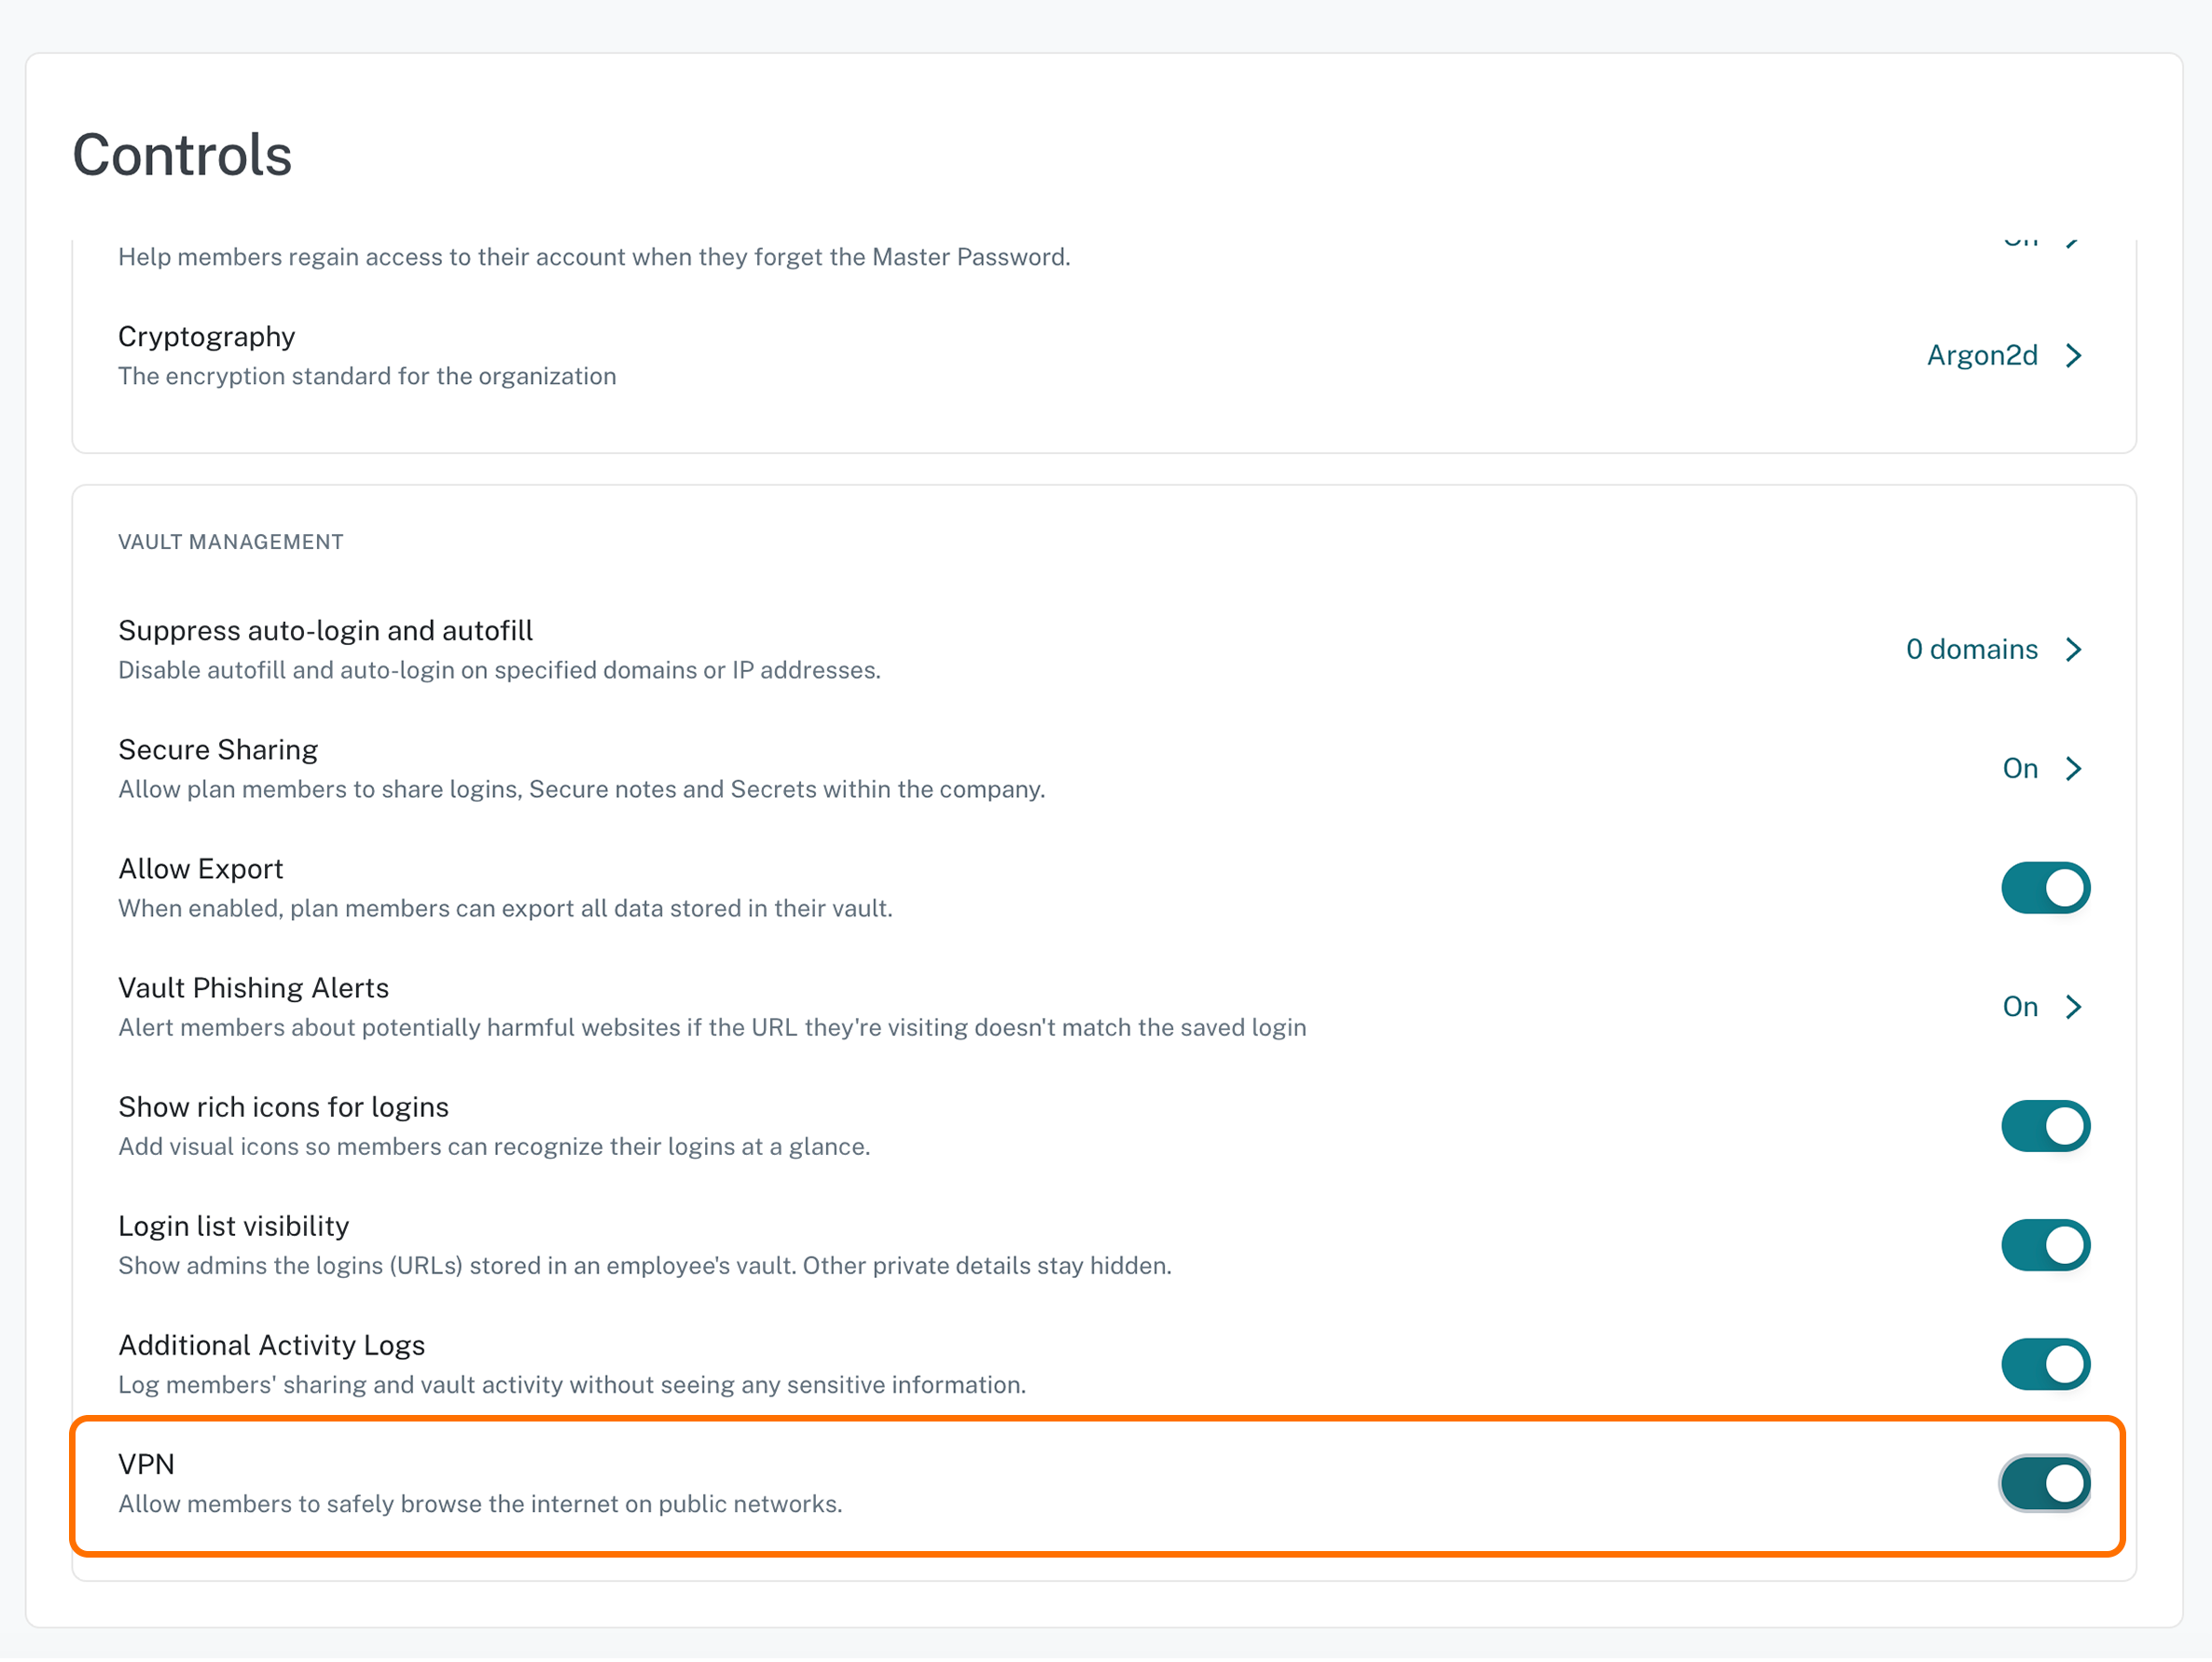The width and height of the screenshot is (2212, 1662).
Task: Disable the Allow Export toggle
Action: coord(2046,889)
